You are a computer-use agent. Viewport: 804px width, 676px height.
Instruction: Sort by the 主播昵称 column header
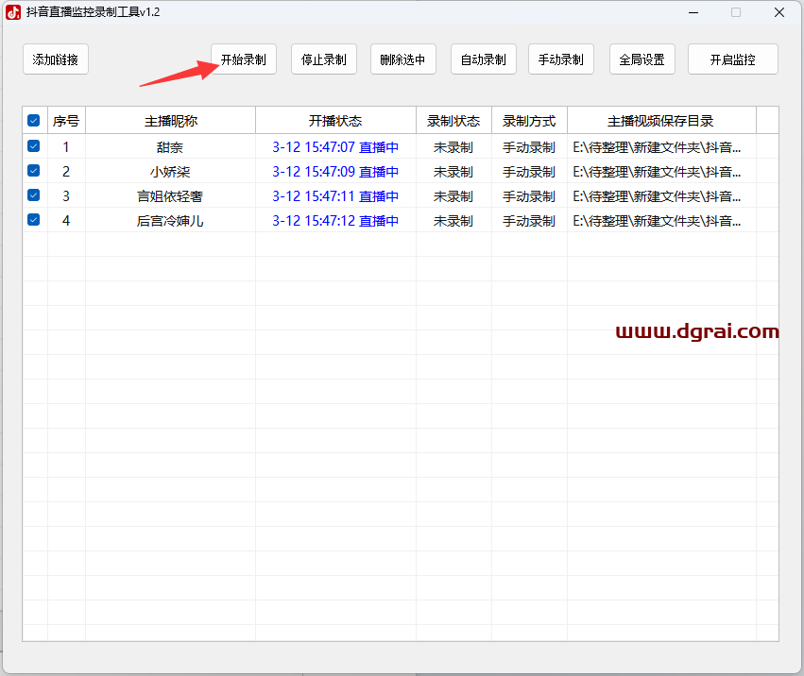click(170, 121)
